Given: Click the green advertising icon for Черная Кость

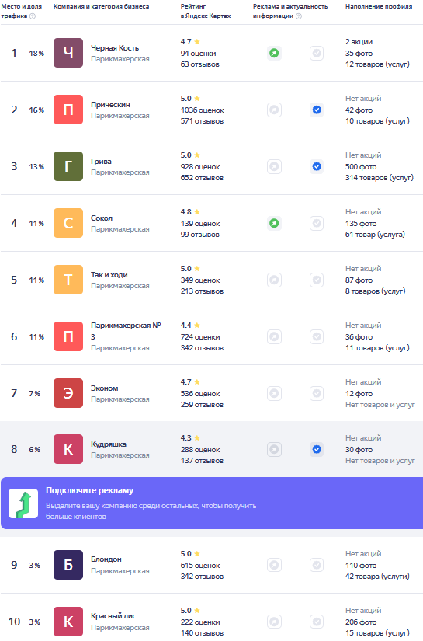Looking at the screenshot, I should 275,53.
